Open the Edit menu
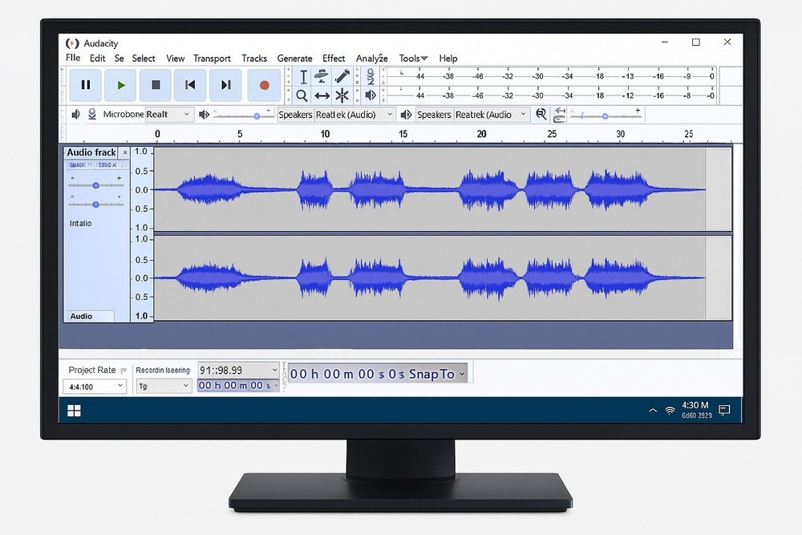The width and height of the screenshot is (802, 535). [97, 59]
